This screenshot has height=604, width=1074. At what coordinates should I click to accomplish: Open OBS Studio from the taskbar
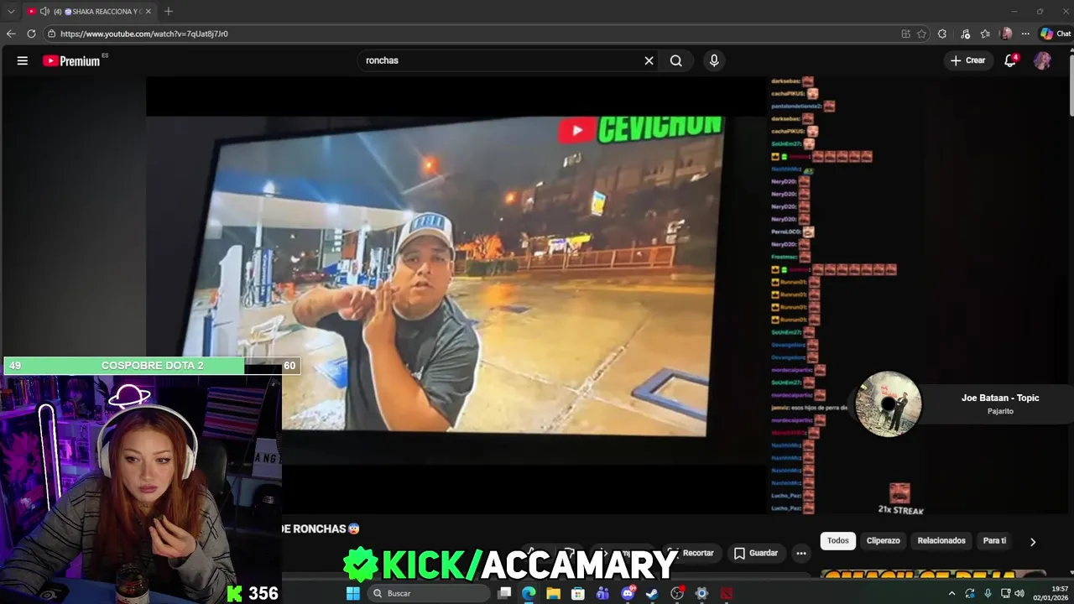(677, 593)
